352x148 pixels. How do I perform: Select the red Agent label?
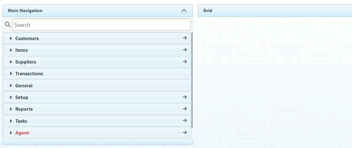22,133
